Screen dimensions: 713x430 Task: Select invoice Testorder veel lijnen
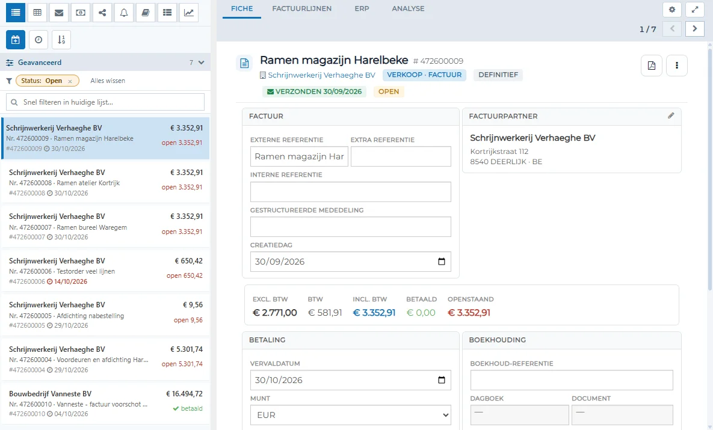tap(106, 271)
